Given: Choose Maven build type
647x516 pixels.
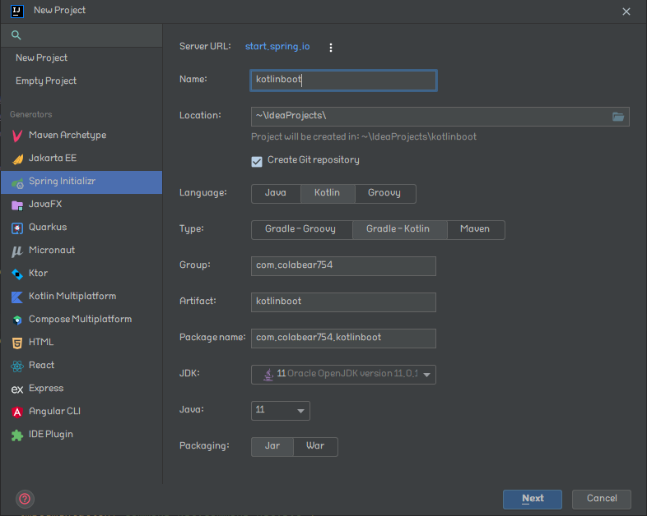Looking at the screenshot, I should pyautogui.click(x=475, y=230).
